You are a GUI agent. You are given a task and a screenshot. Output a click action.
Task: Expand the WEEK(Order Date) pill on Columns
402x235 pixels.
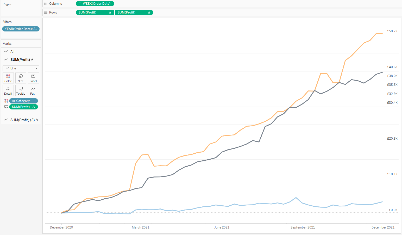coord(80,4)
